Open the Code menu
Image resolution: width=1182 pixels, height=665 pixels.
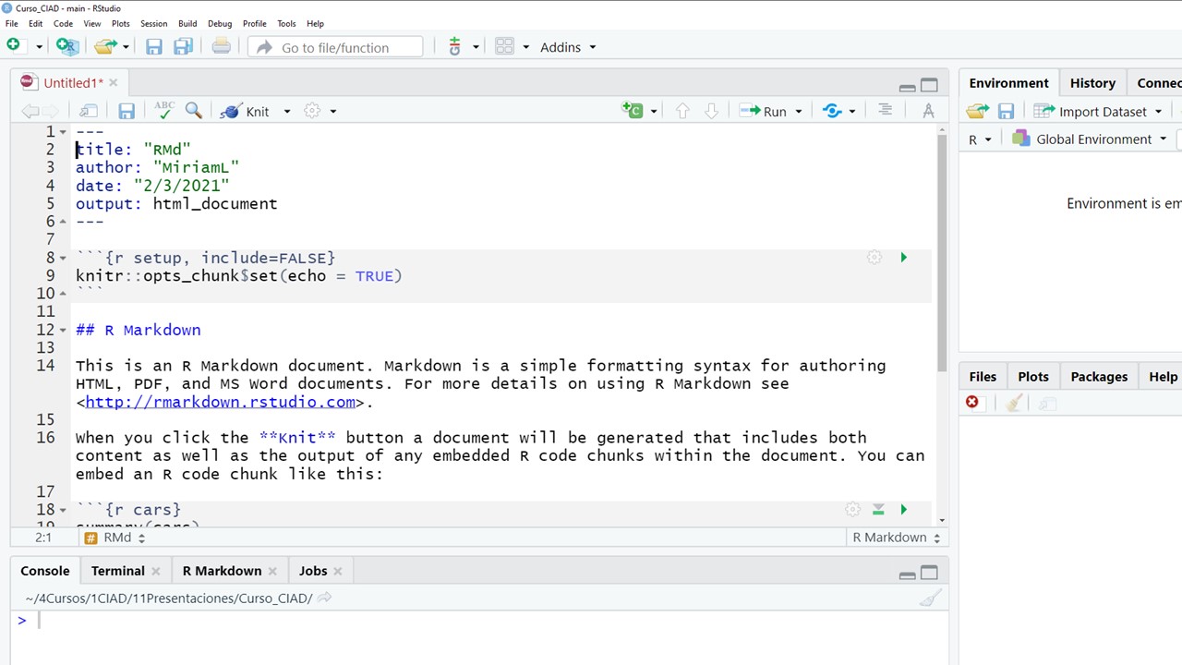tap(63, 23)
